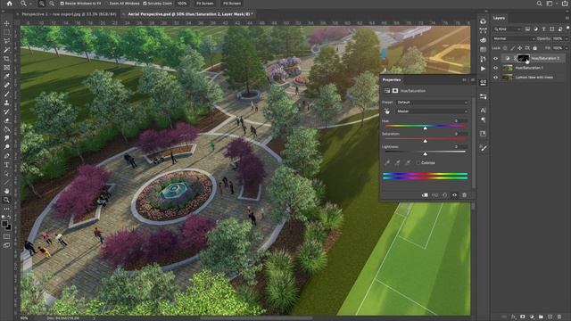Open the Fill value dropdown arrow
Viewport: 571px width, 321px height.
coord(567,48)
